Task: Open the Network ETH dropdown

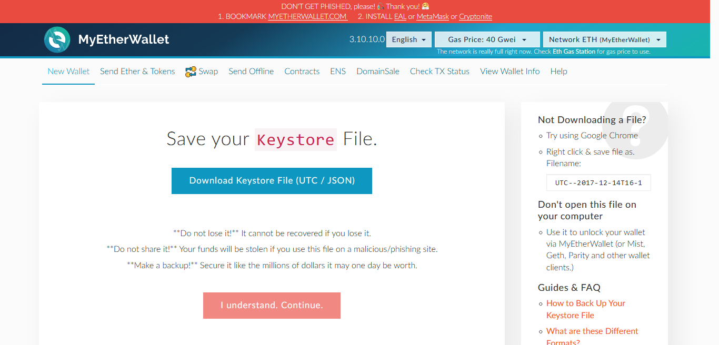Action: (x=605, y=39)
